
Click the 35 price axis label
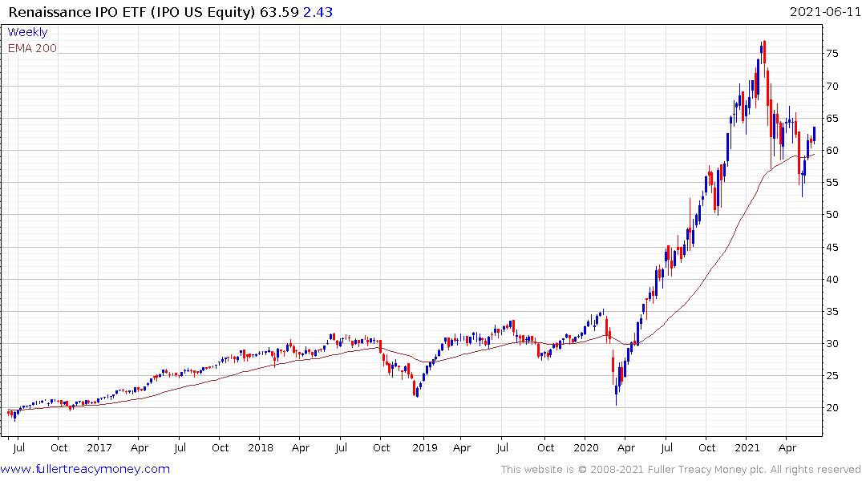832,312
